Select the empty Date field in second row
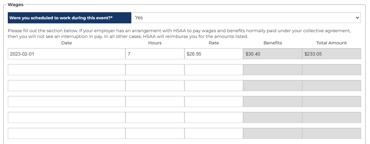Image resolution: width=370 pixels, height=144 pixels. point(66,70)
